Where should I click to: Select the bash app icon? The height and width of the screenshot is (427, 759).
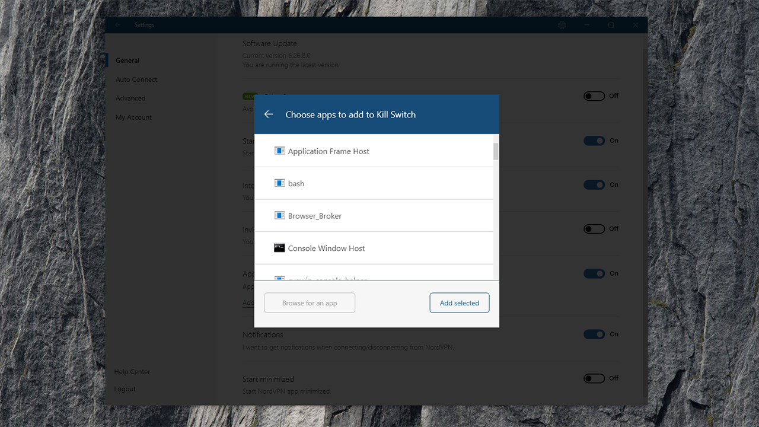(280, 183)
